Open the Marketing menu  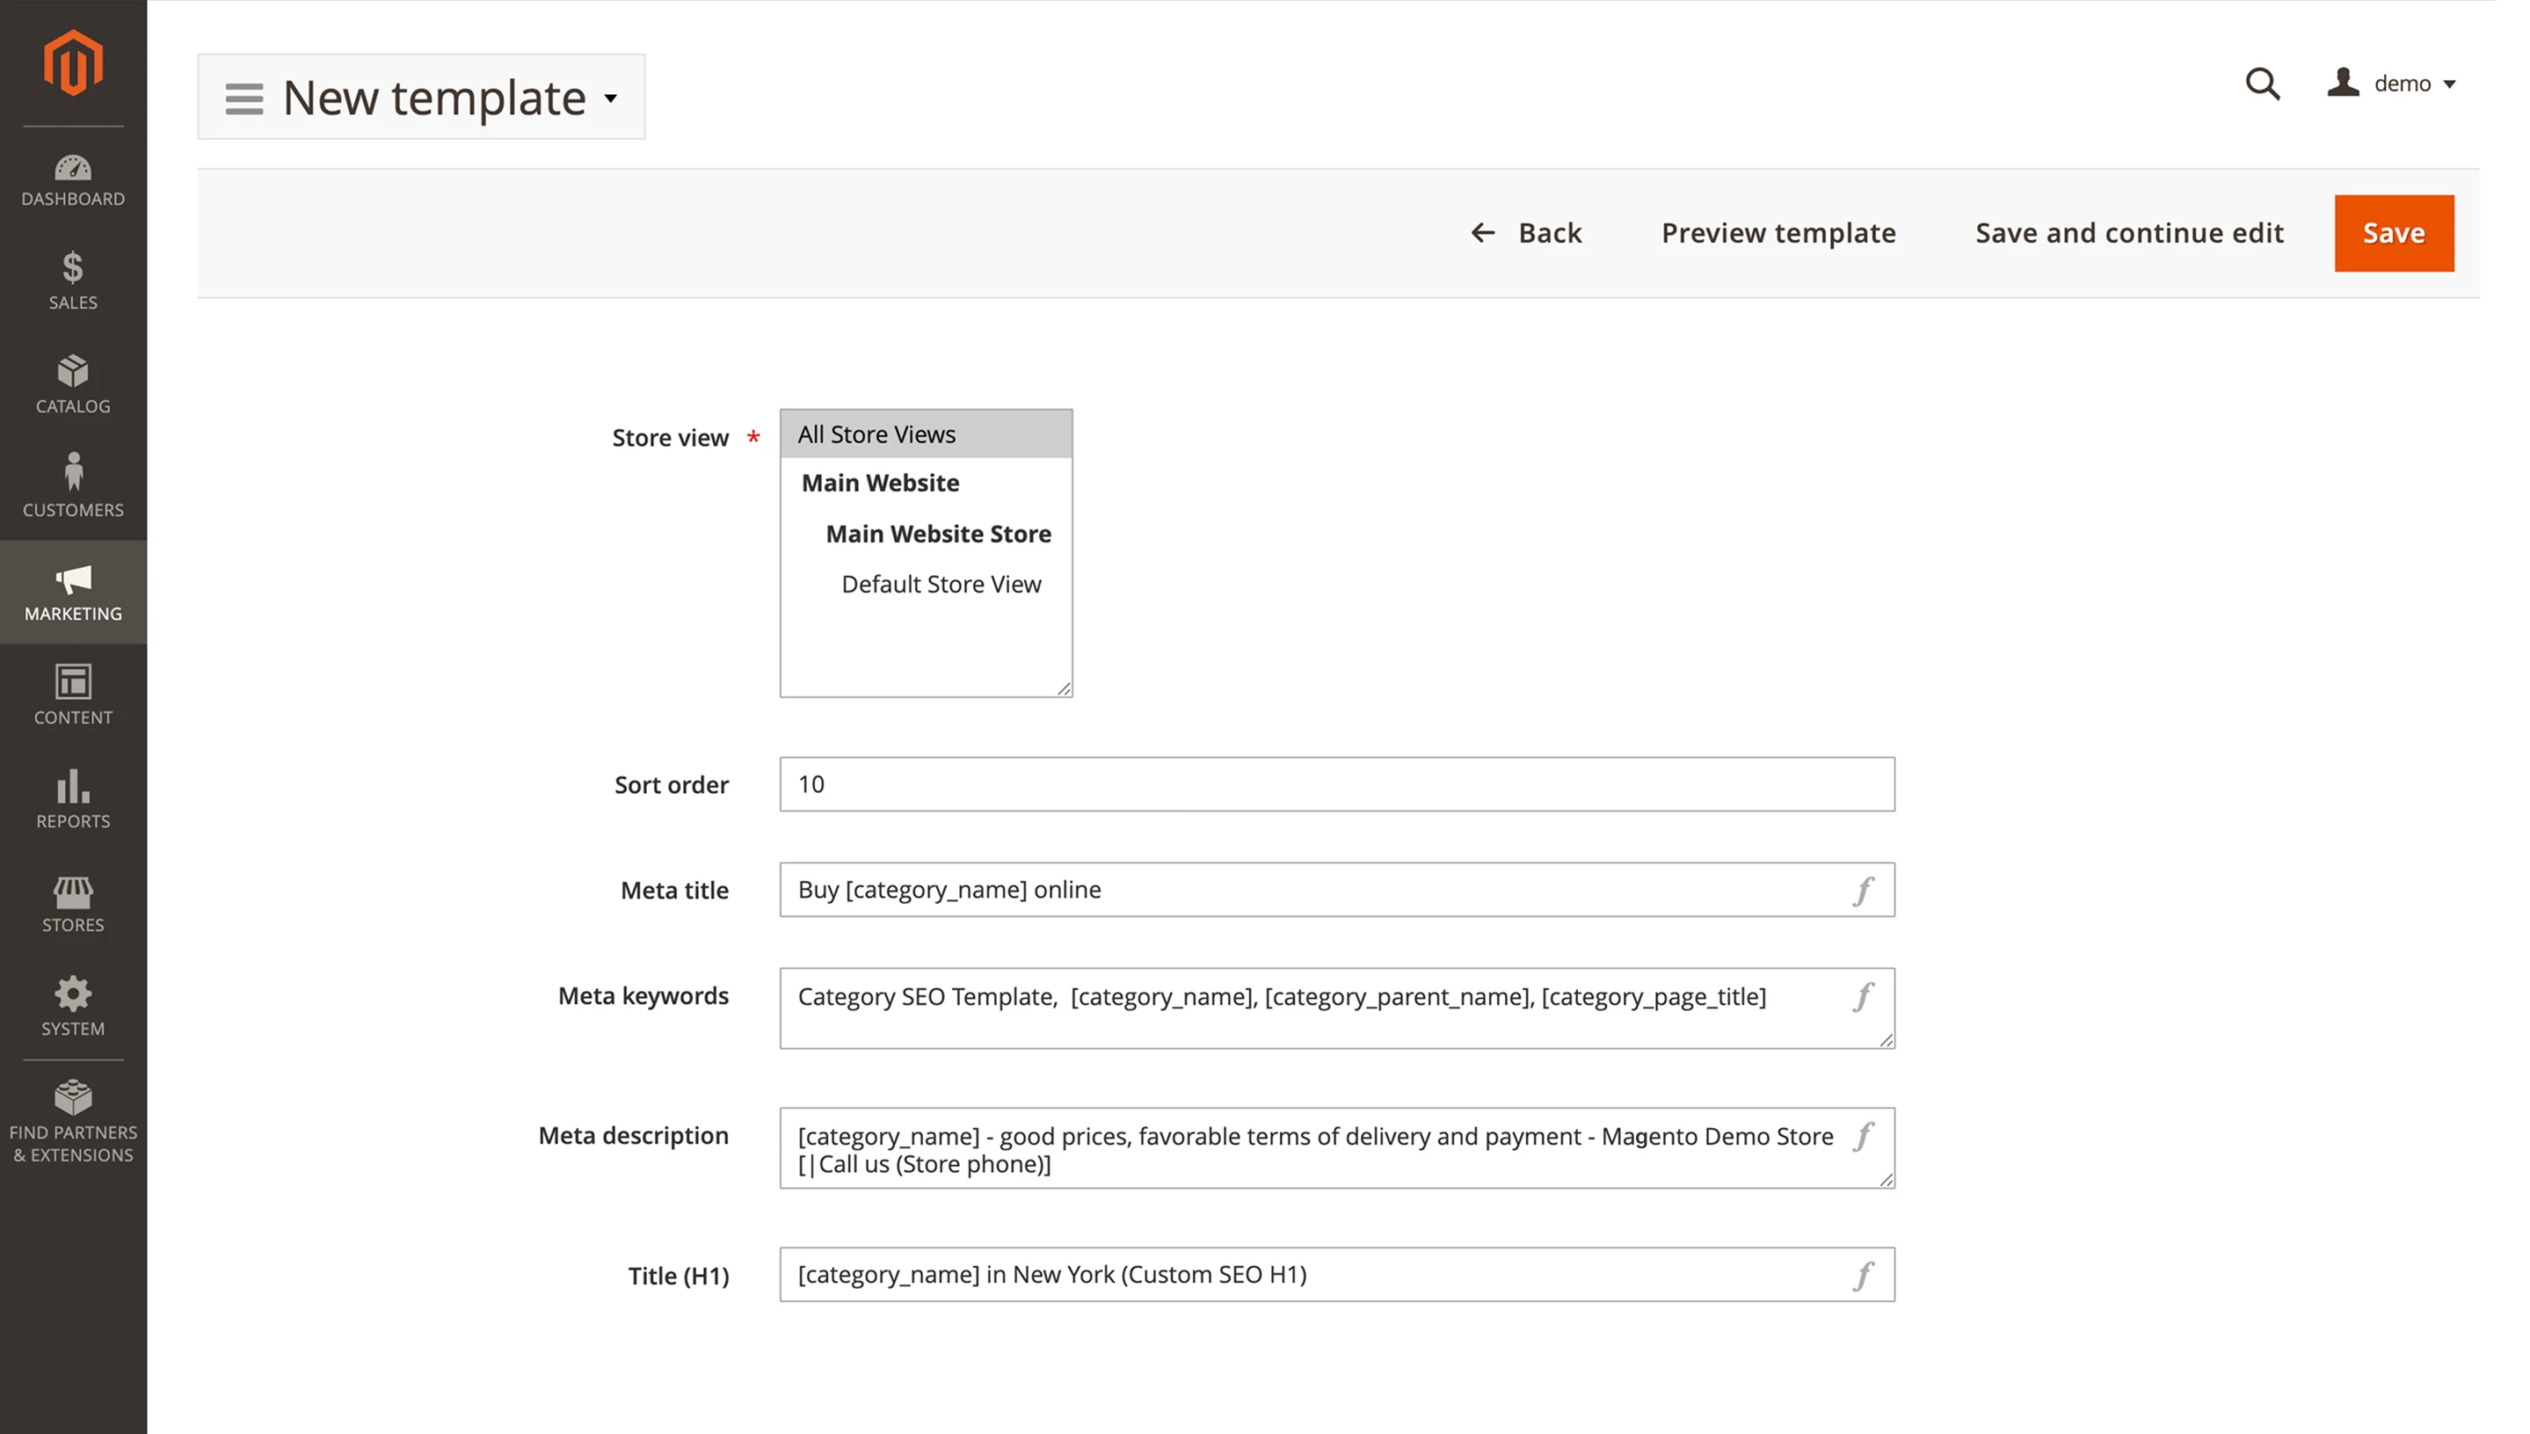[73, 592]
